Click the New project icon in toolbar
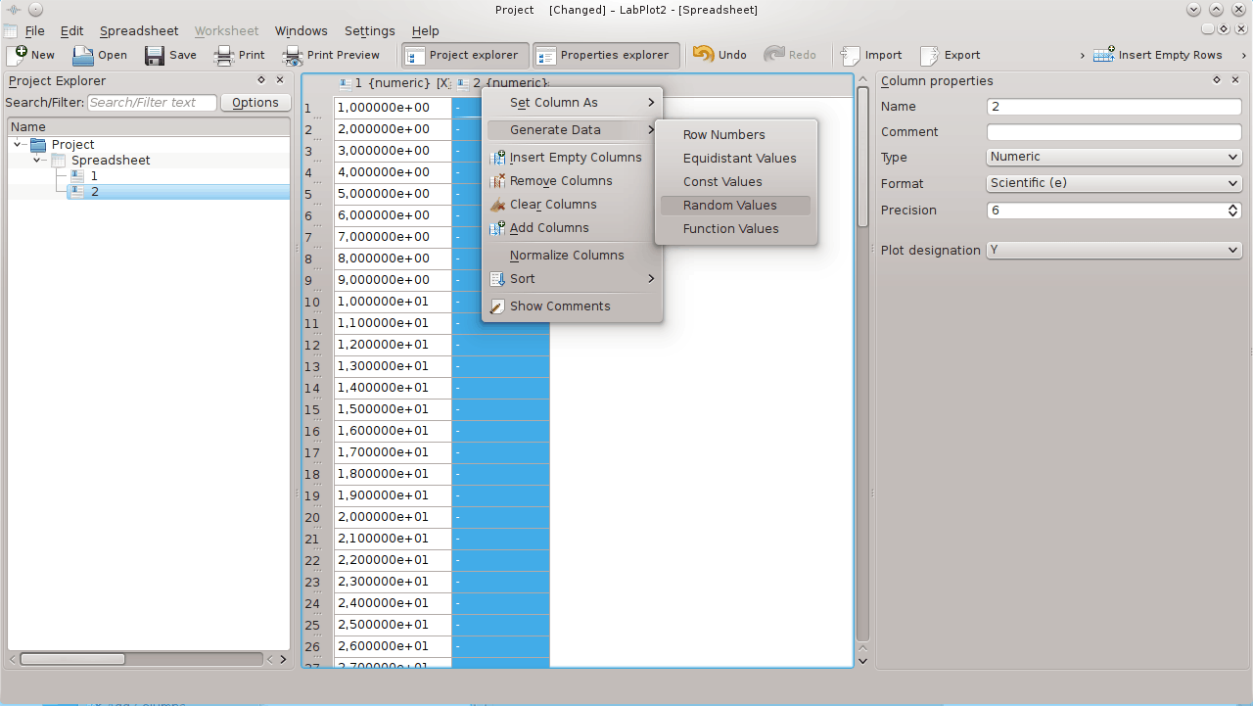1253x706 pixels. (17, 55)
